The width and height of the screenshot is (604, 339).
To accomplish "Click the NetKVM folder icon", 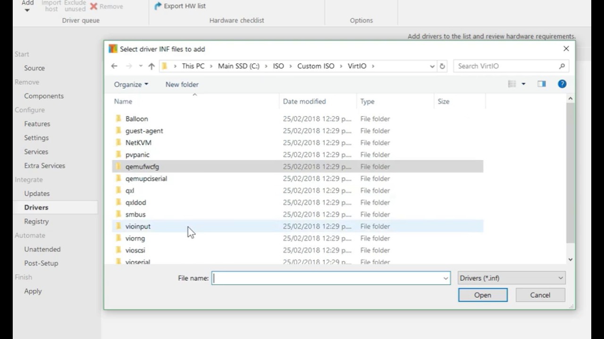I will pyautogui.click(x=119, y=143).
